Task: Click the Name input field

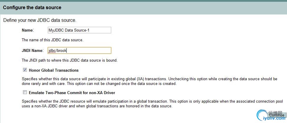Action: pos(79,30)
